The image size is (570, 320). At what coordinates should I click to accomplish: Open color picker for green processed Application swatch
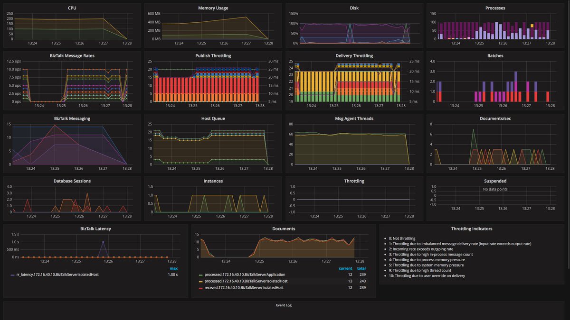point(201,275)
